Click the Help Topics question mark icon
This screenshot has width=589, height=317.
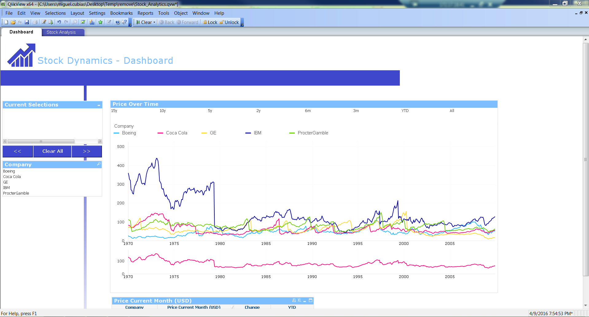point(118,22)
